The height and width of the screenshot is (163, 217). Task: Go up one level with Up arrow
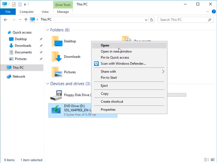[x=26, y=20]
